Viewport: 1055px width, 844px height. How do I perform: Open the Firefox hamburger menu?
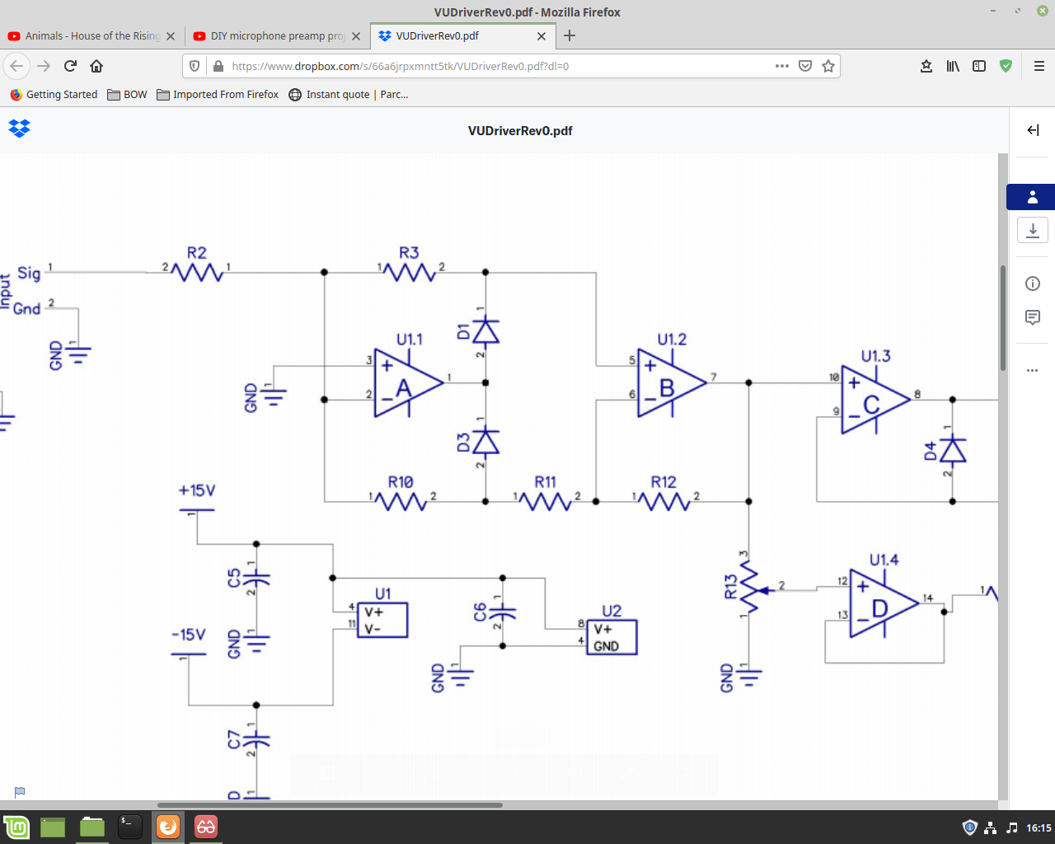[x=1039, y=66]
